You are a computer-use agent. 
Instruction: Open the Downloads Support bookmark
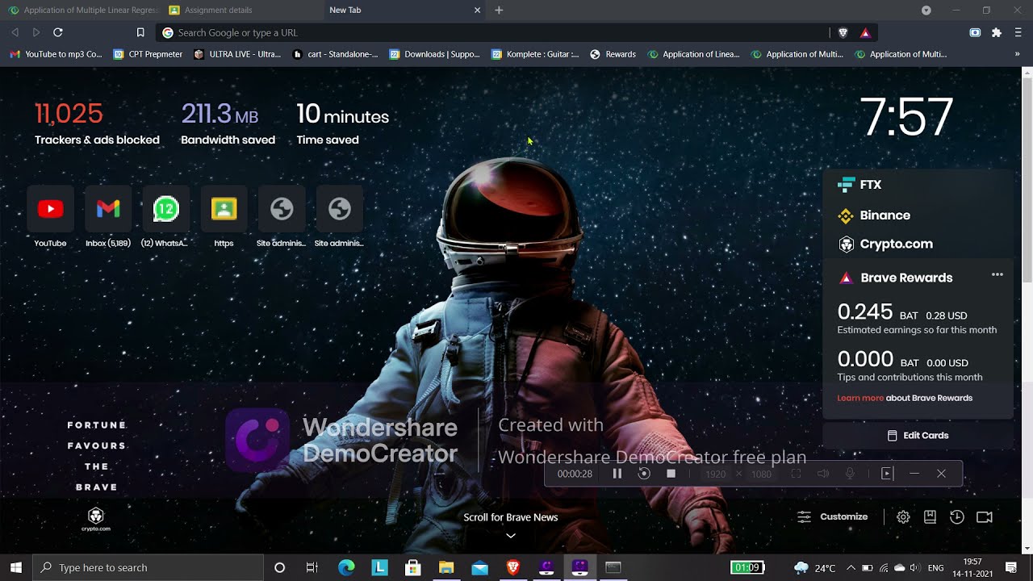tap(435, 54)
